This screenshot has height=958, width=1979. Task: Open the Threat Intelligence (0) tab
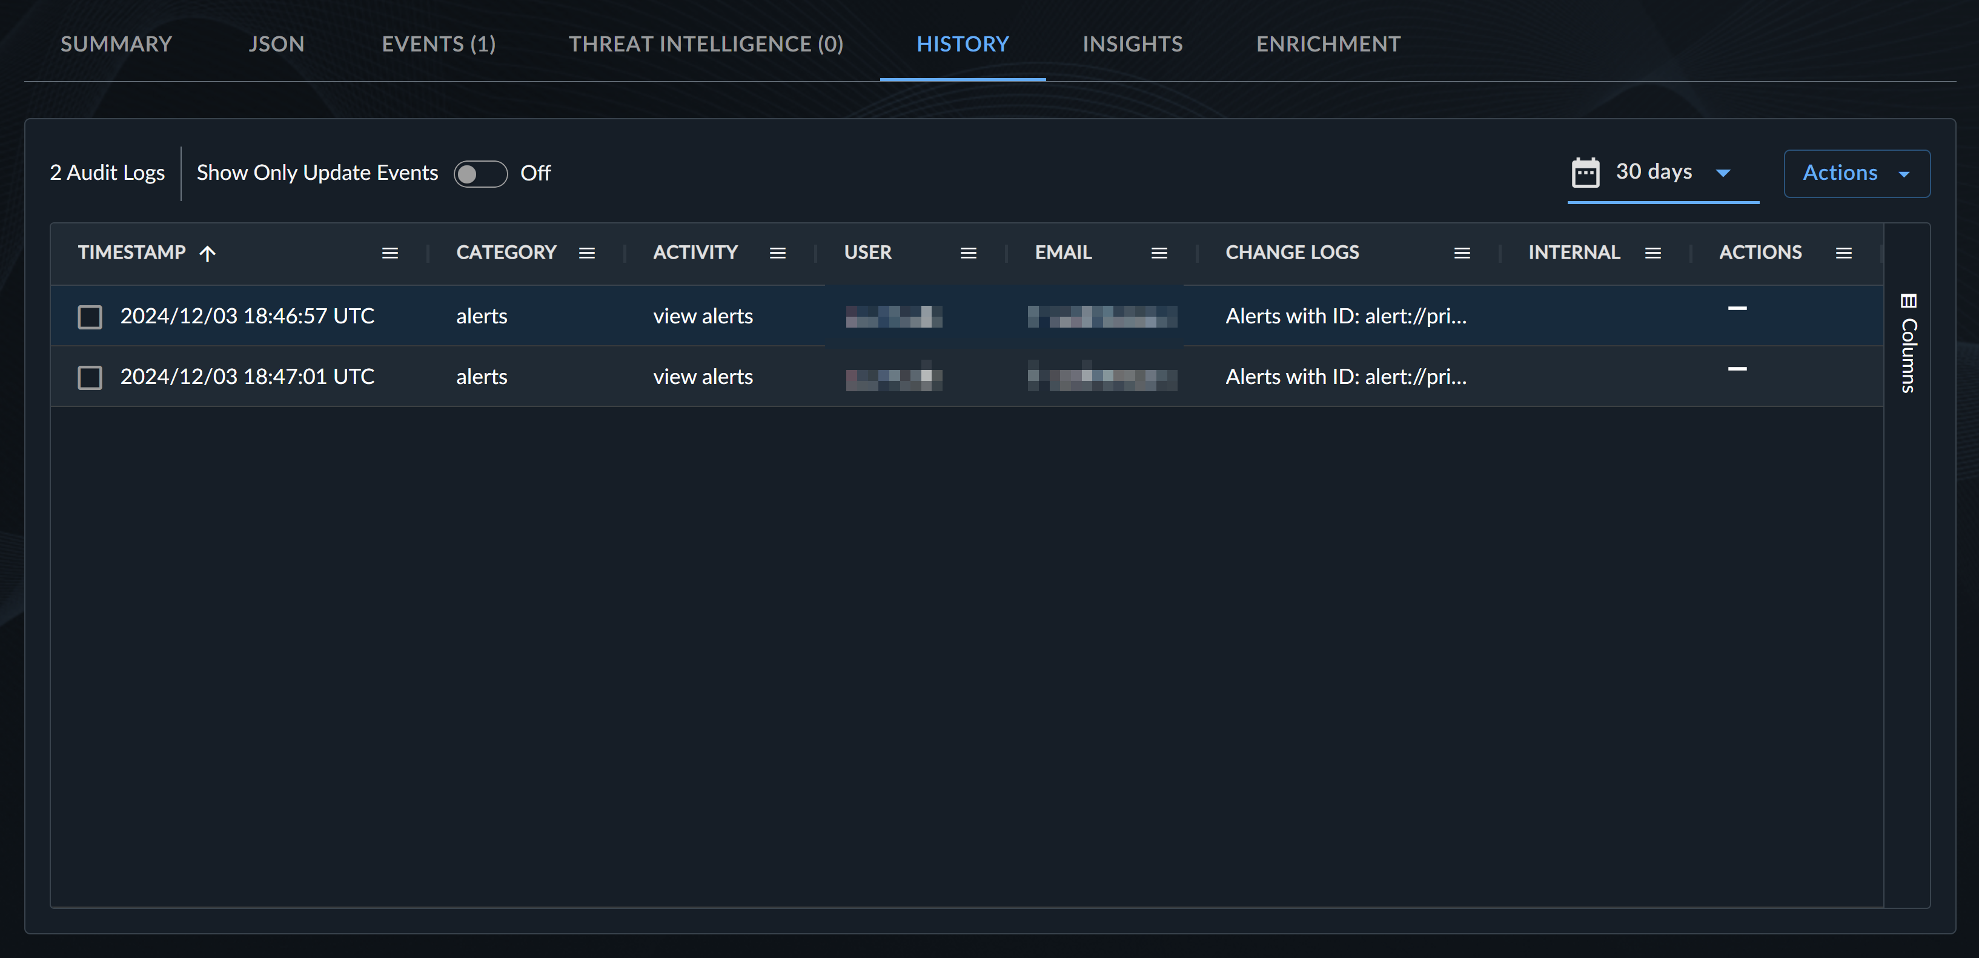point(706,44)
